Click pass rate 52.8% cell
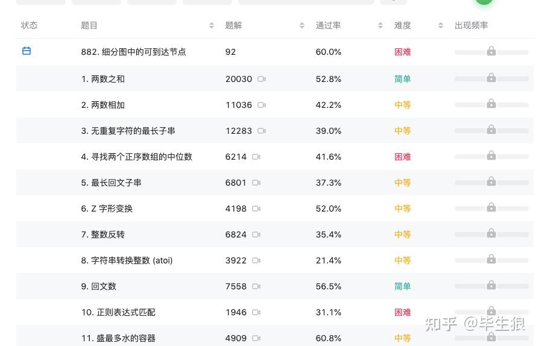Screen dimensions: 539x346 click(x=328, y=79)
